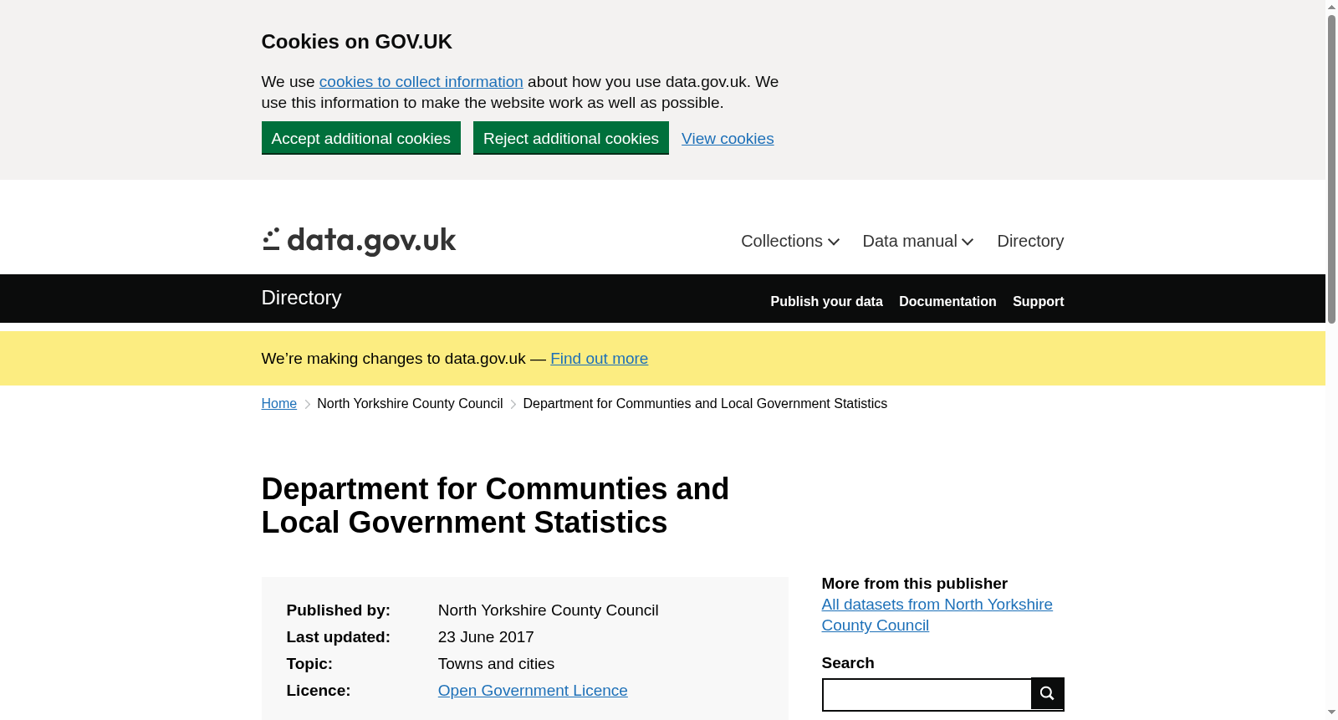Click the search magnifier button
Image resolution: width=1338 pixels, height=720 pixels.
click(x=1047, y=693)
